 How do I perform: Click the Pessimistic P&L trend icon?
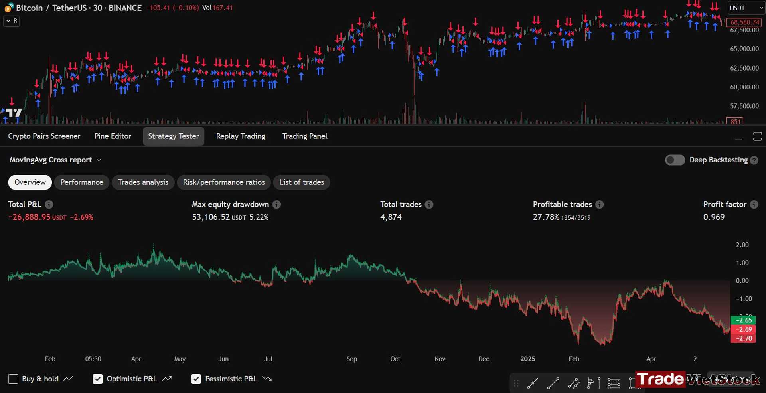[267, 379]
